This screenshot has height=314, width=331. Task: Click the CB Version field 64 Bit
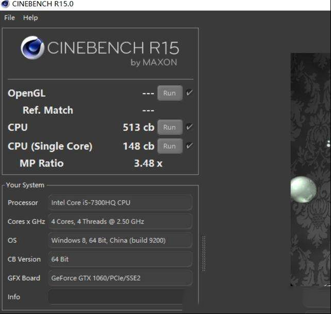click(x=121, y=259)
